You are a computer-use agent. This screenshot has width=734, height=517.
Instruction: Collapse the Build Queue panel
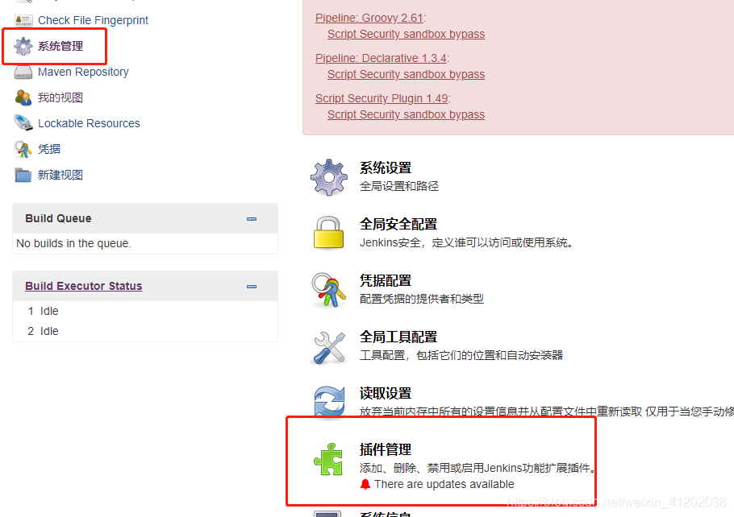point(252,219)
